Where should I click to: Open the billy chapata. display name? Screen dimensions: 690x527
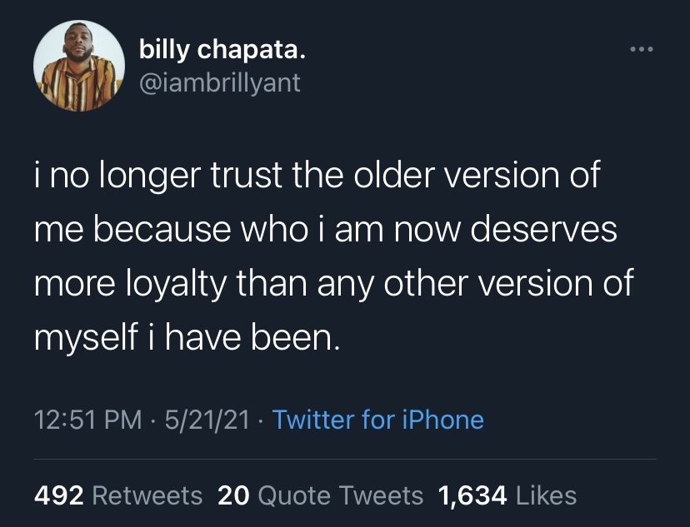222,52
